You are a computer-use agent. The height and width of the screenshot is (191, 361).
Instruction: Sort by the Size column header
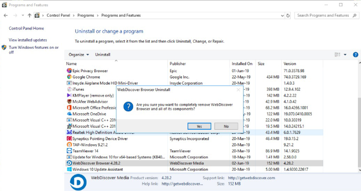pyautogui.click(x=261, y=64)
